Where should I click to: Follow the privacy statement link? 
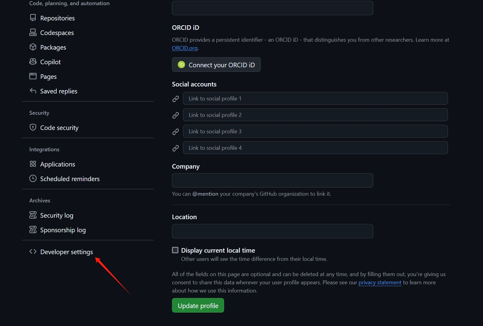pyautogui.click(x=380, y=282)
